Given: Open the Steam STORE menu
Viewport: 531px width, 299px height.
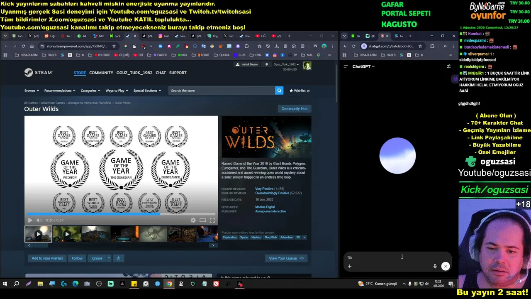Looking at the screenshot, I should pos(80,73).
